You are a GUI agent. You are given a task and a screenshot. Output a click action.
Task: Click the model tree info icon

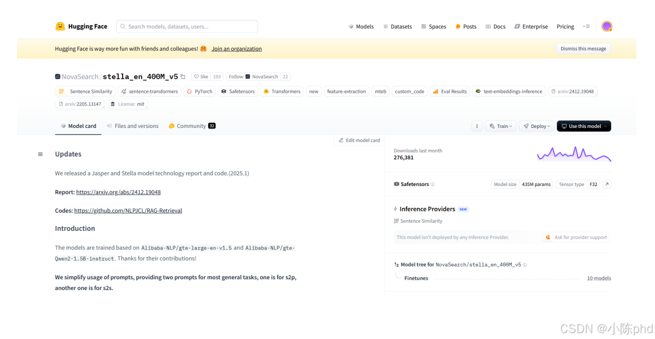tap(525, 265)
